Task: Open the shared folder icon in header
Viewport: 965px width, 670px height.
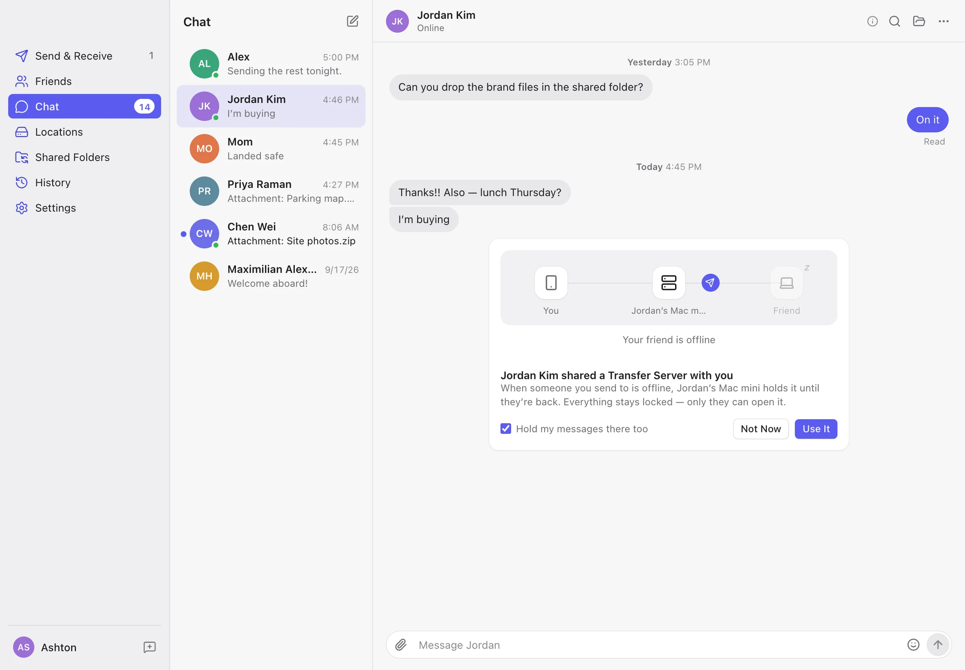Action: coord(919,21)
